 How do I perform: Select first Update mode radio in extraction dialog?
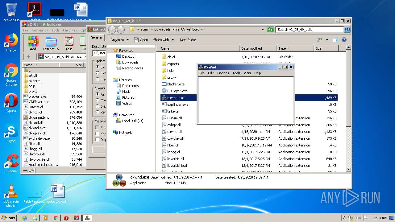click(x=98, y=67)
